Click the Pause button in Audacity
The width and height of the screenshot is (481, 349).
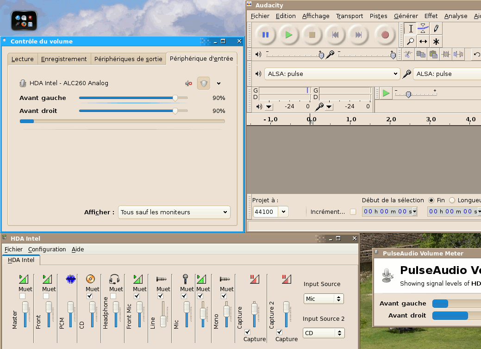click(x=265, y=35)
